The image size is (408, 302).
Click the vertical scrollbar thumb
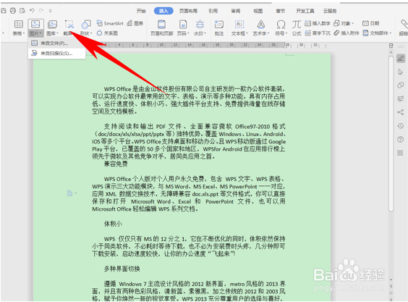pyautogui.click(x=391, y=134)
